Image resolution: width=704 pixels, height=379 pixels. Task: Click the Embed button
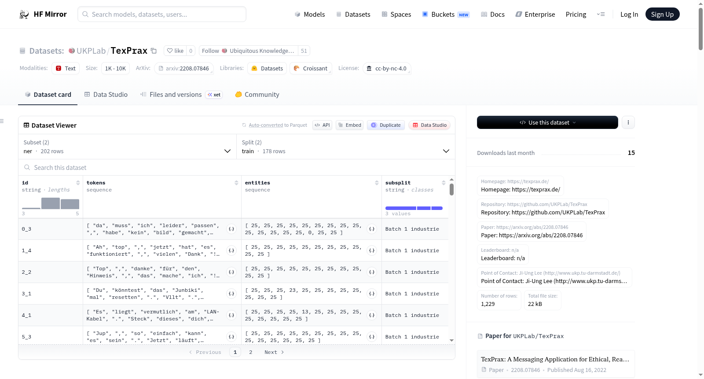350,125
